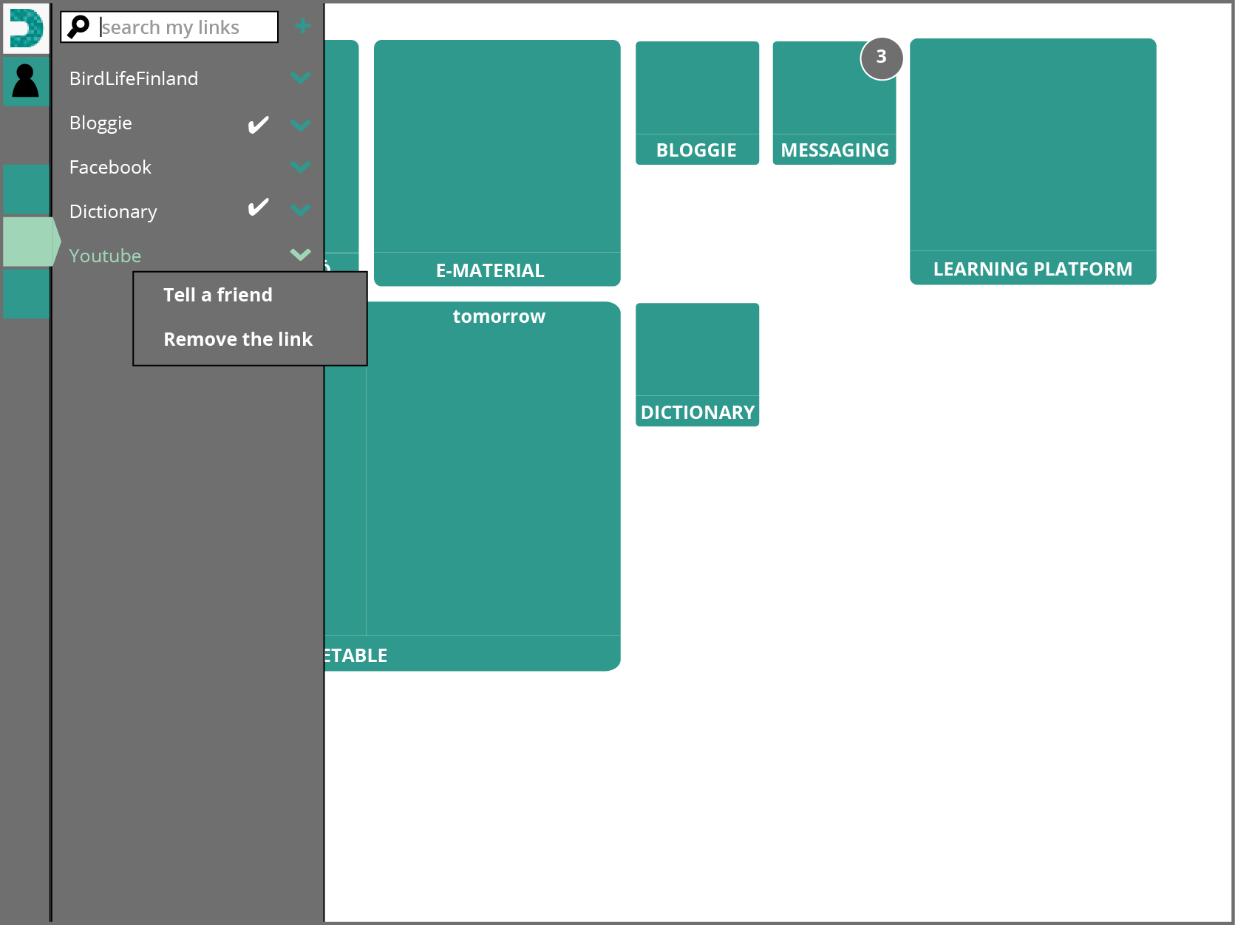
Task: Open the user profile silhouette icon
Action: point(26,81)
